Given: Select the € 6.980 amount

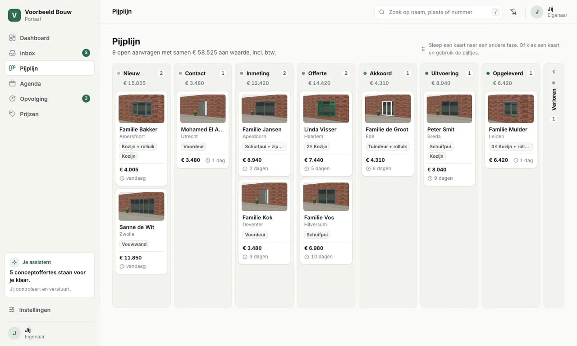Looking at the screenshot, I should click(x=314, y=248).
